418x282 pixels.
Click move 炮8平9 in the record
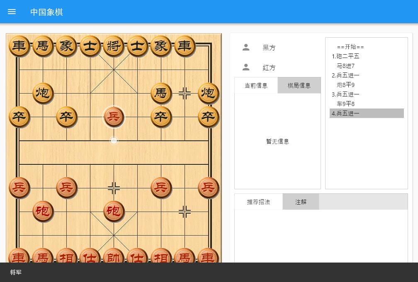(345, 84)
